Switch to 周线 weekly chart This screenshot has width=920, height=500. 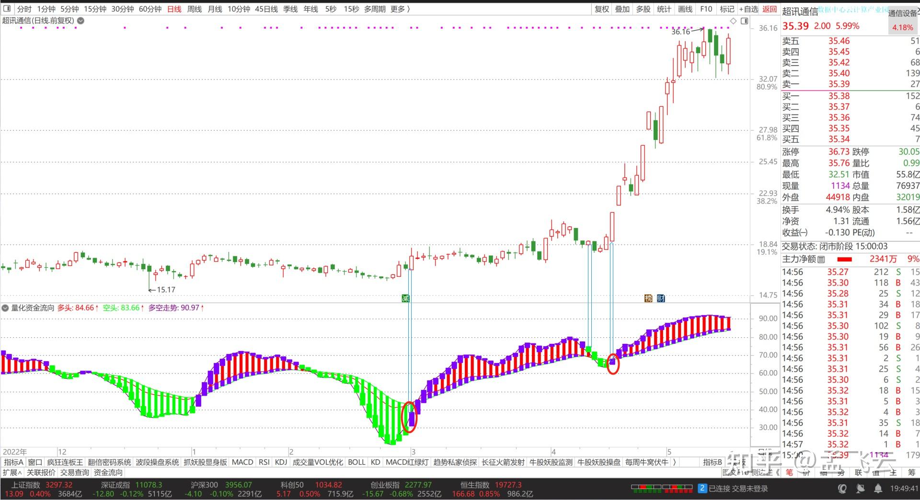[195, 9]
